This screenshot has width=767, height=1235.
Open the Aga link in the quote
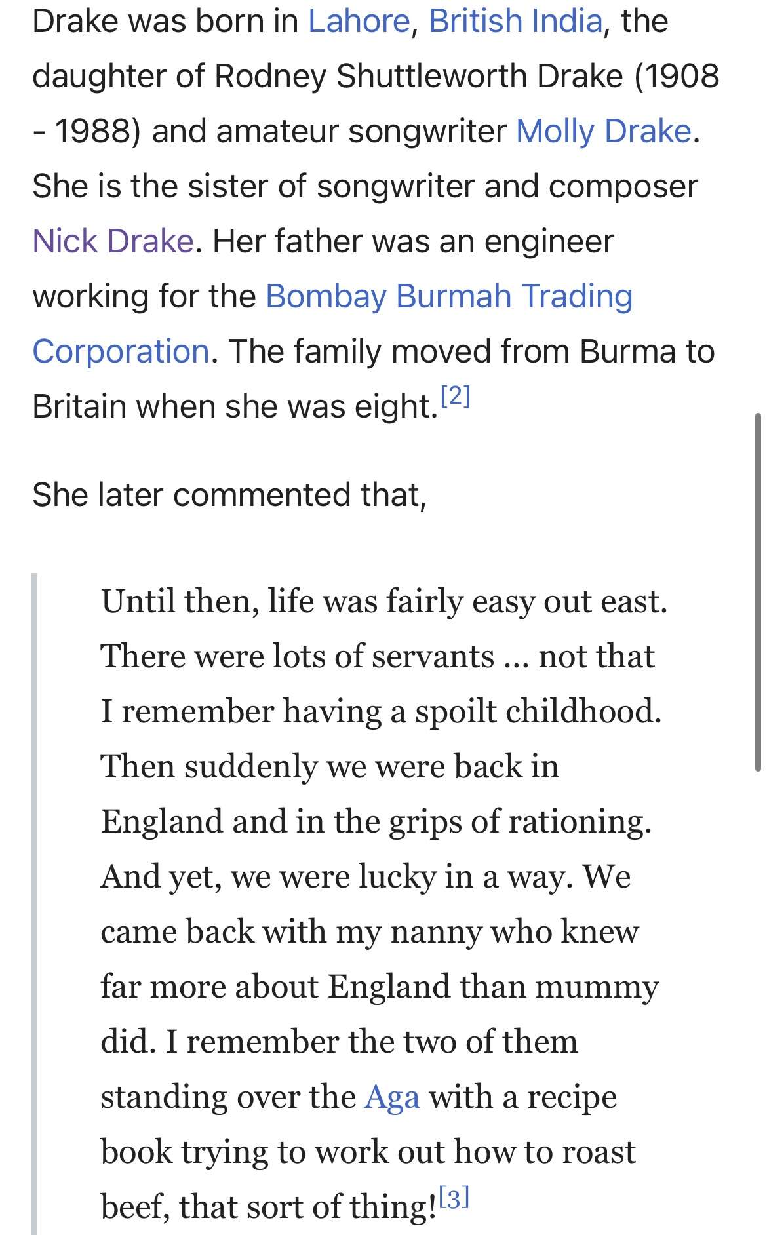pos(392,1097)
